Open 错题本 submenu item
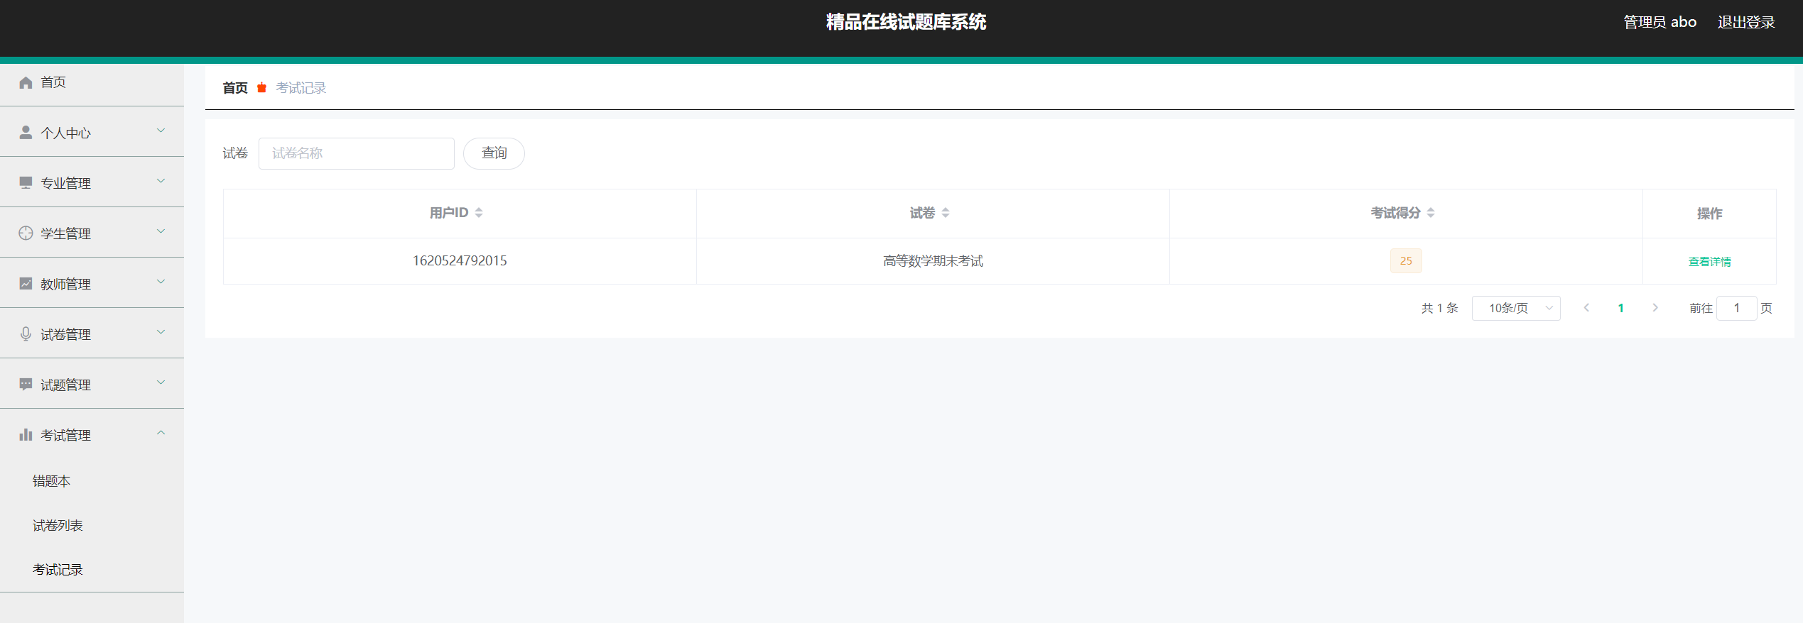 tap(92, 481)
